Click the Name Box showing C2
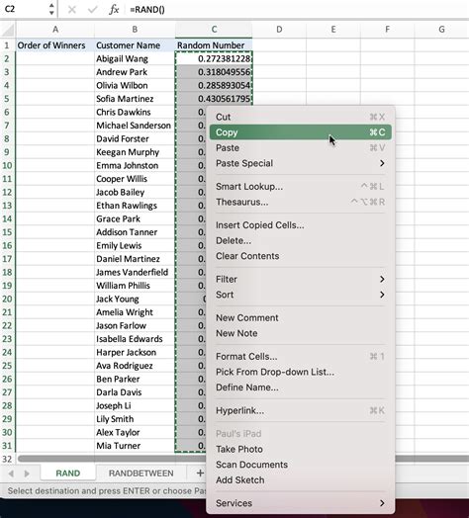Image resolution: width=469 pixels, height=518 pixels. click(24, 9)
